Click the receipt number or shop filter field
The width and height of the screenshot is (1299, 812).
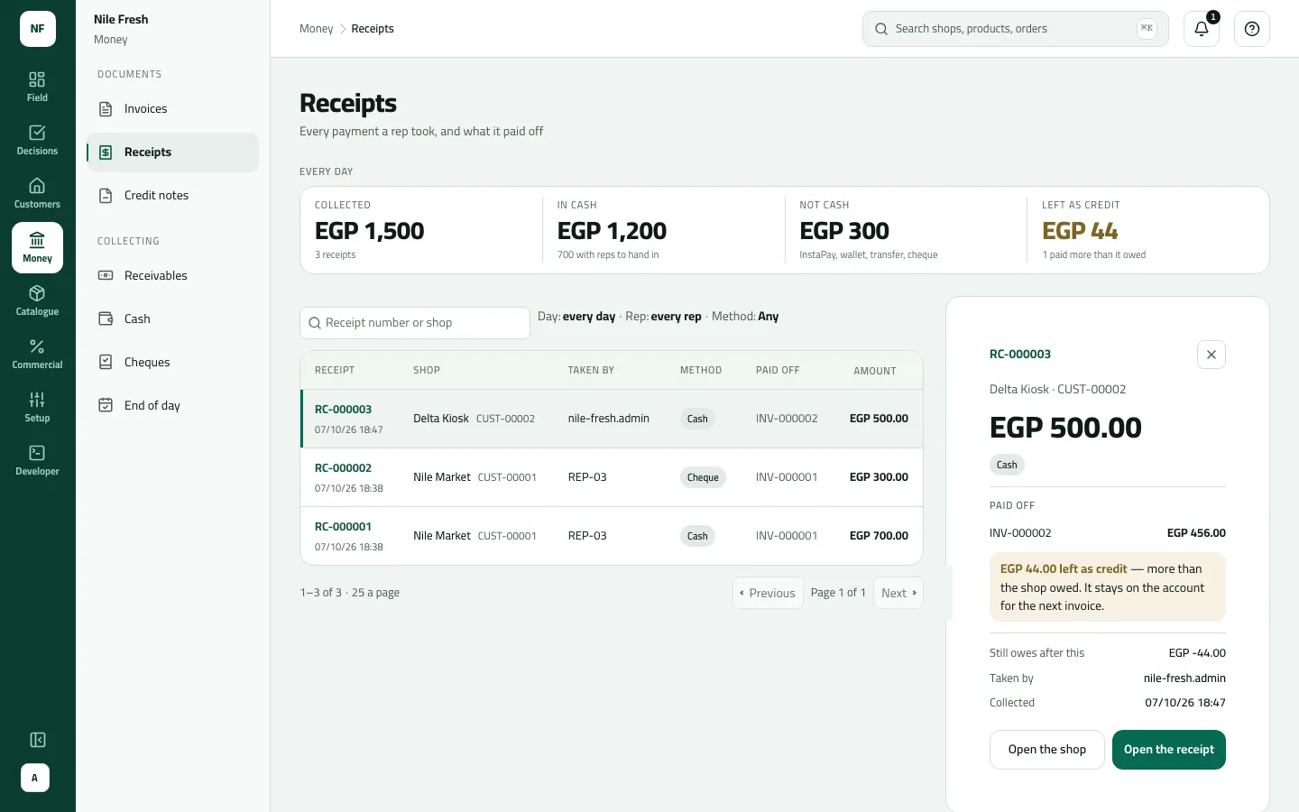click(415, 323)
